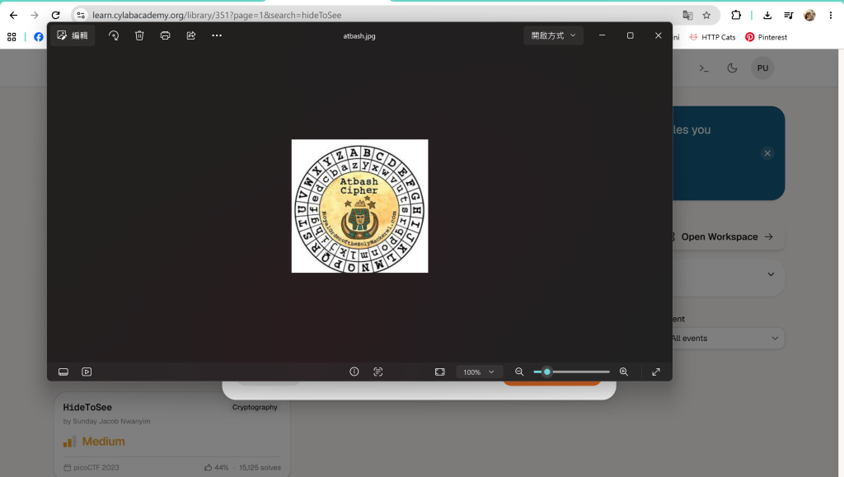
Task: Toggle dark mode with the moon icon
Action: tap(732, 68)
